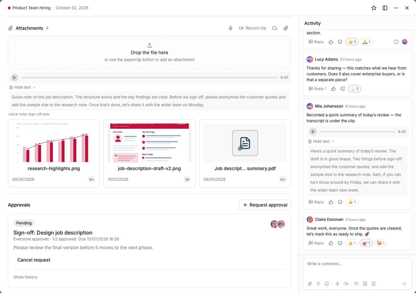Screen dimensions: 416x293
Task: Click the document icon in comment toolbar
Action: pos(365,284)
